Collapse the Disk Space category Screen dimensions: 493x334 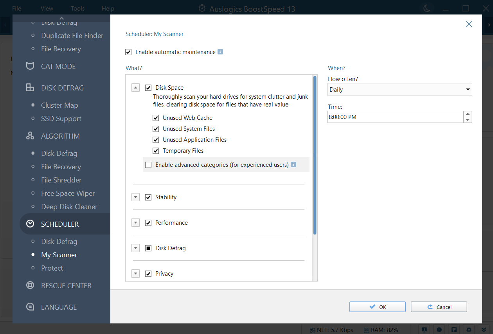[135, 87]
